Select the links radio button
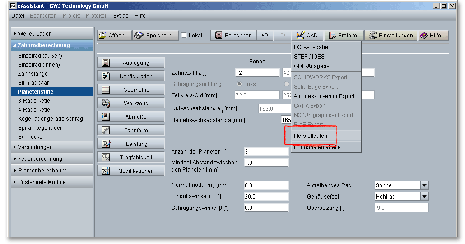 tap(240, 84)
